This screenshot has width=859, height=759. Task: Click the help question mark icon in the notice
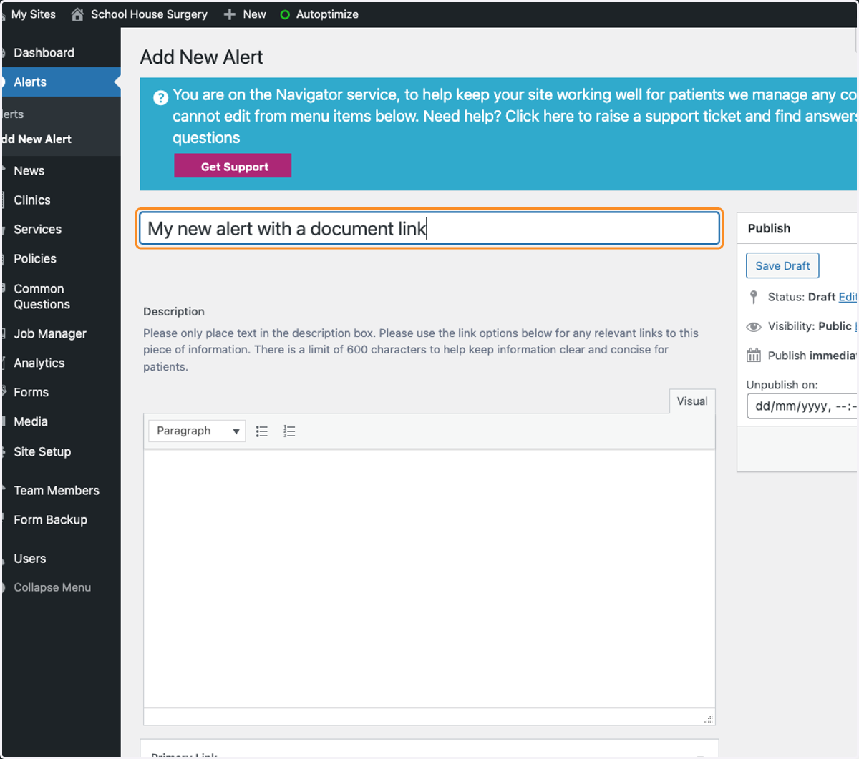[161, 98]
